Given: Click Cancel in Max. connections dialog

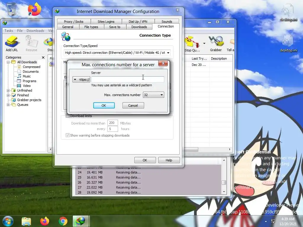Looking at the screenshot, I should [133, 106].
